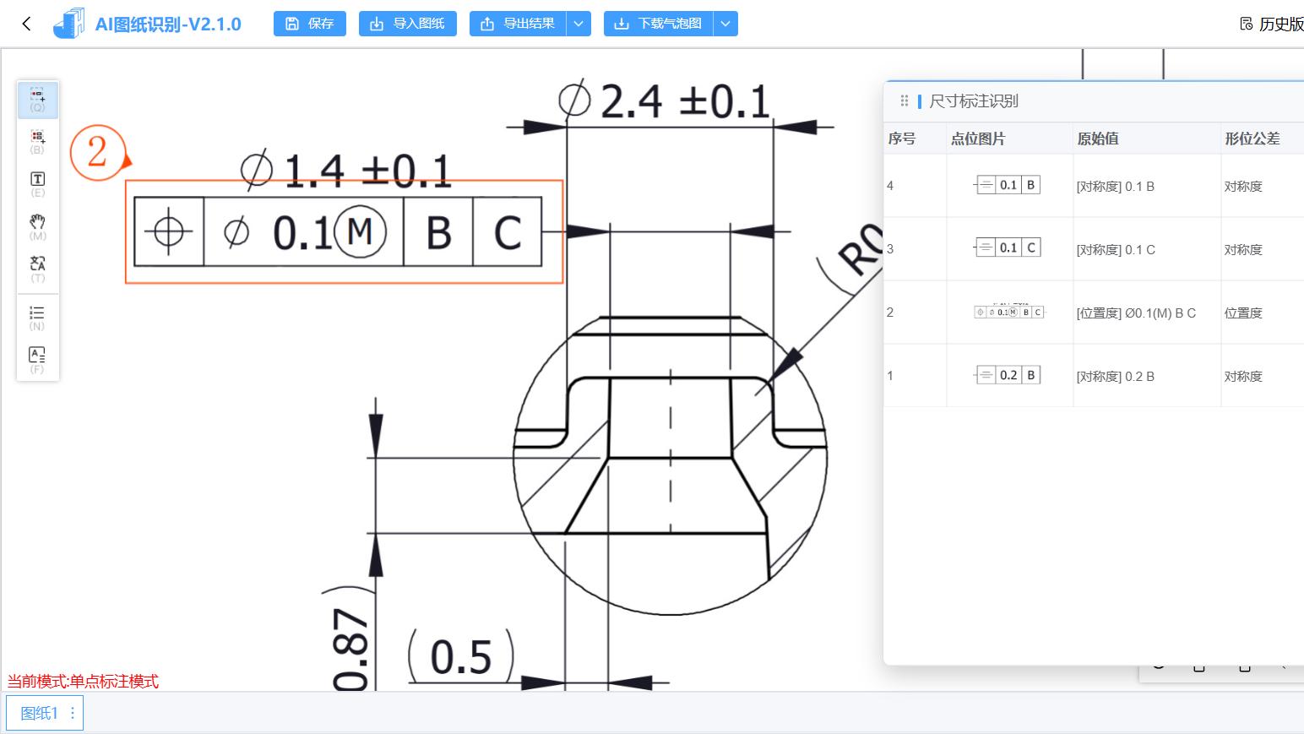The image size is (1304, 734).
Task: Click serial number 1 in the table
Action: coord(890,376)
